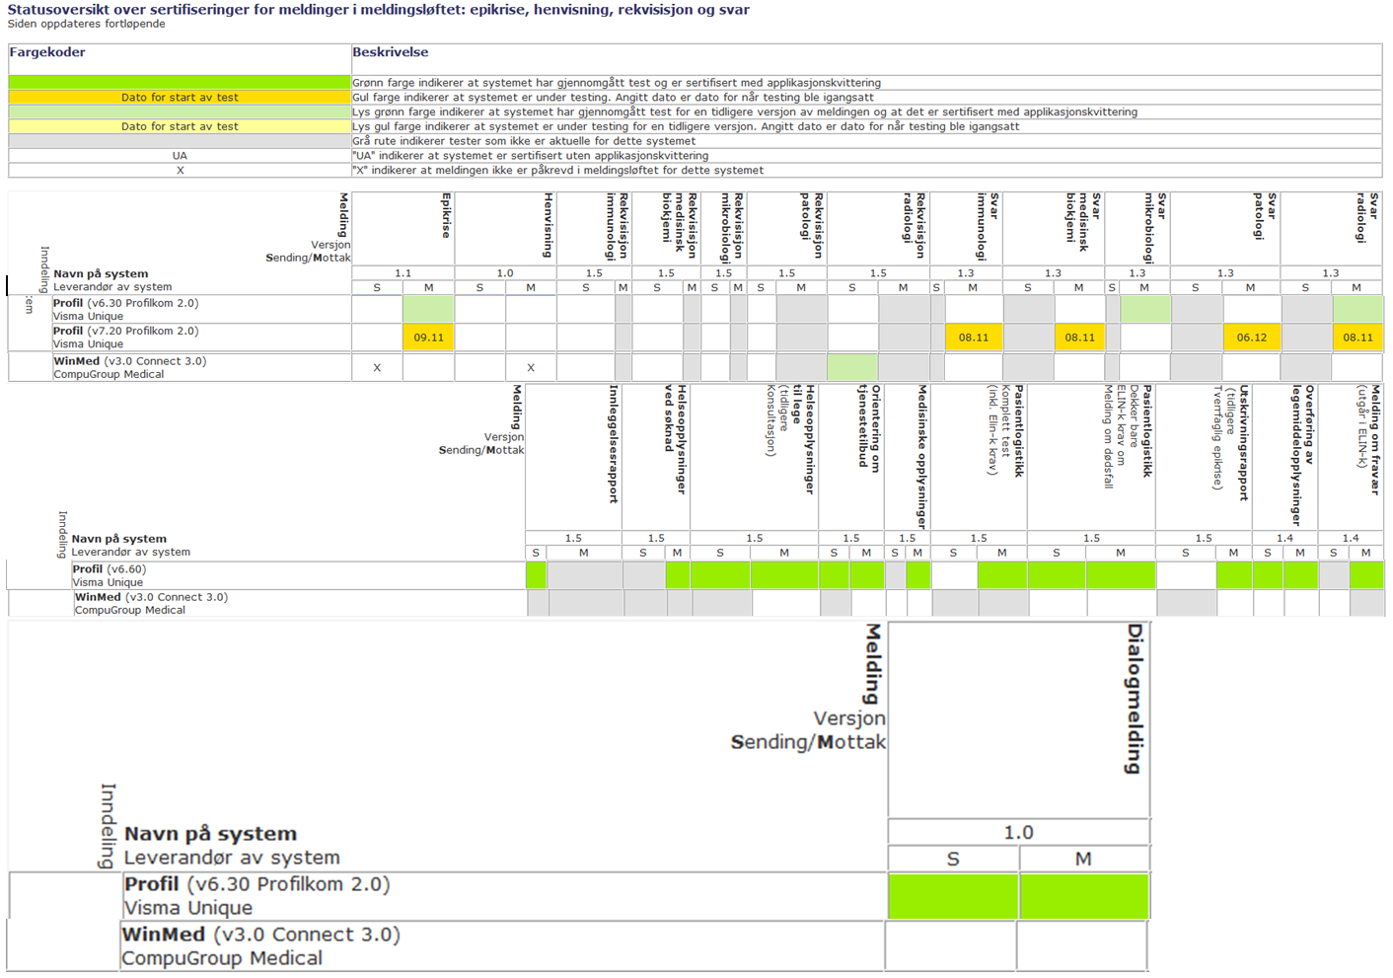1393x978 pixels.
Task: Click "08.11" under Svar radiologi
Action: [x=1357, y=338]
